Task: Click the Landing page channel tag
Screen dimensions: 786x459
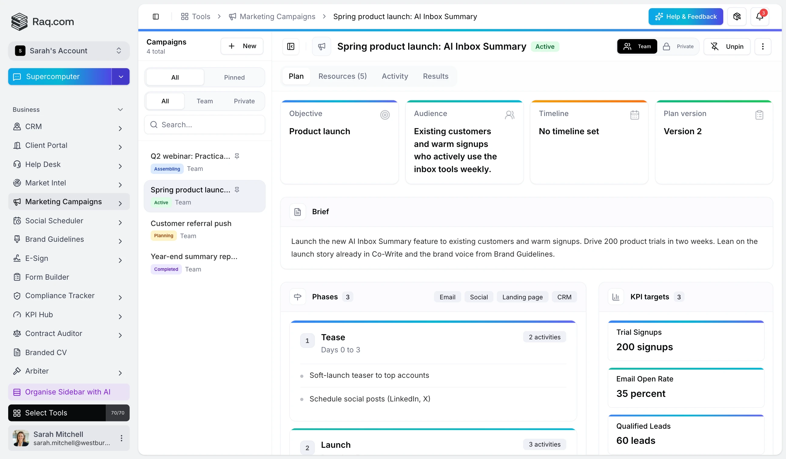Action: point(522,297)
